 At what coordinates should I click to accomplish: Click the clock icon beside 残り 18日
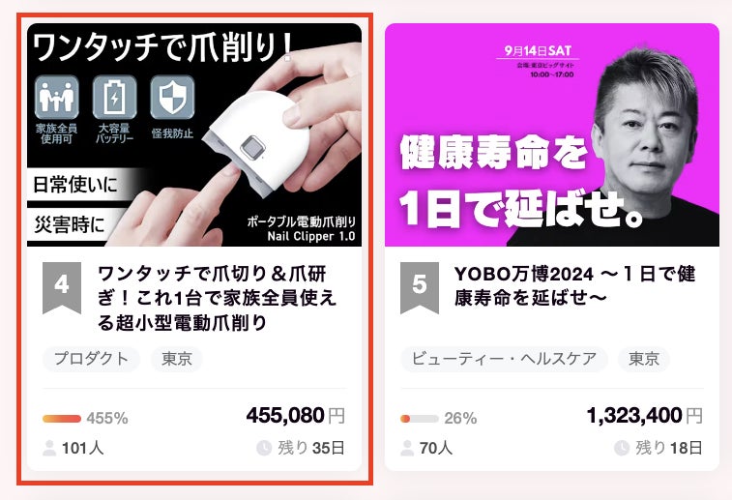pos(622,448)
